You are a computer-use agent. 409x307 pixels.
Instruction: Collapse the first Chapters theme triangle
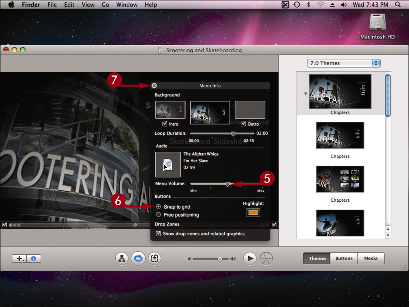pyautogui.click(x=305, y=94)
